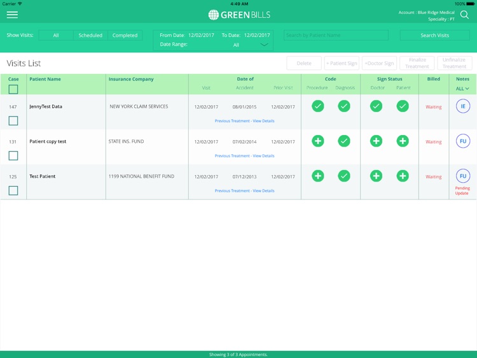This screenshot has width=477, height=358.
Task: Change the From Date 12/02/2017
Action: pyautogui.click(x=201, y=35)
